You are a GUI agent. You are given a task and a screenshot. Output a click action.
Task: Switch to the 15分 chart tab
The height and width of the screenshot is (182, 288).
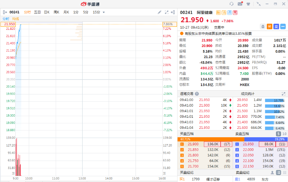96,12
